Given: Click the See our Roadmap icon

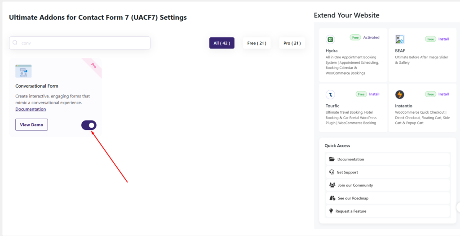Looking at the screenshot, I should tap(332, 198).
